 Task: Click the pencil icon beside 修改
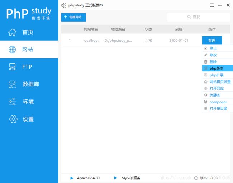[206, 55]
